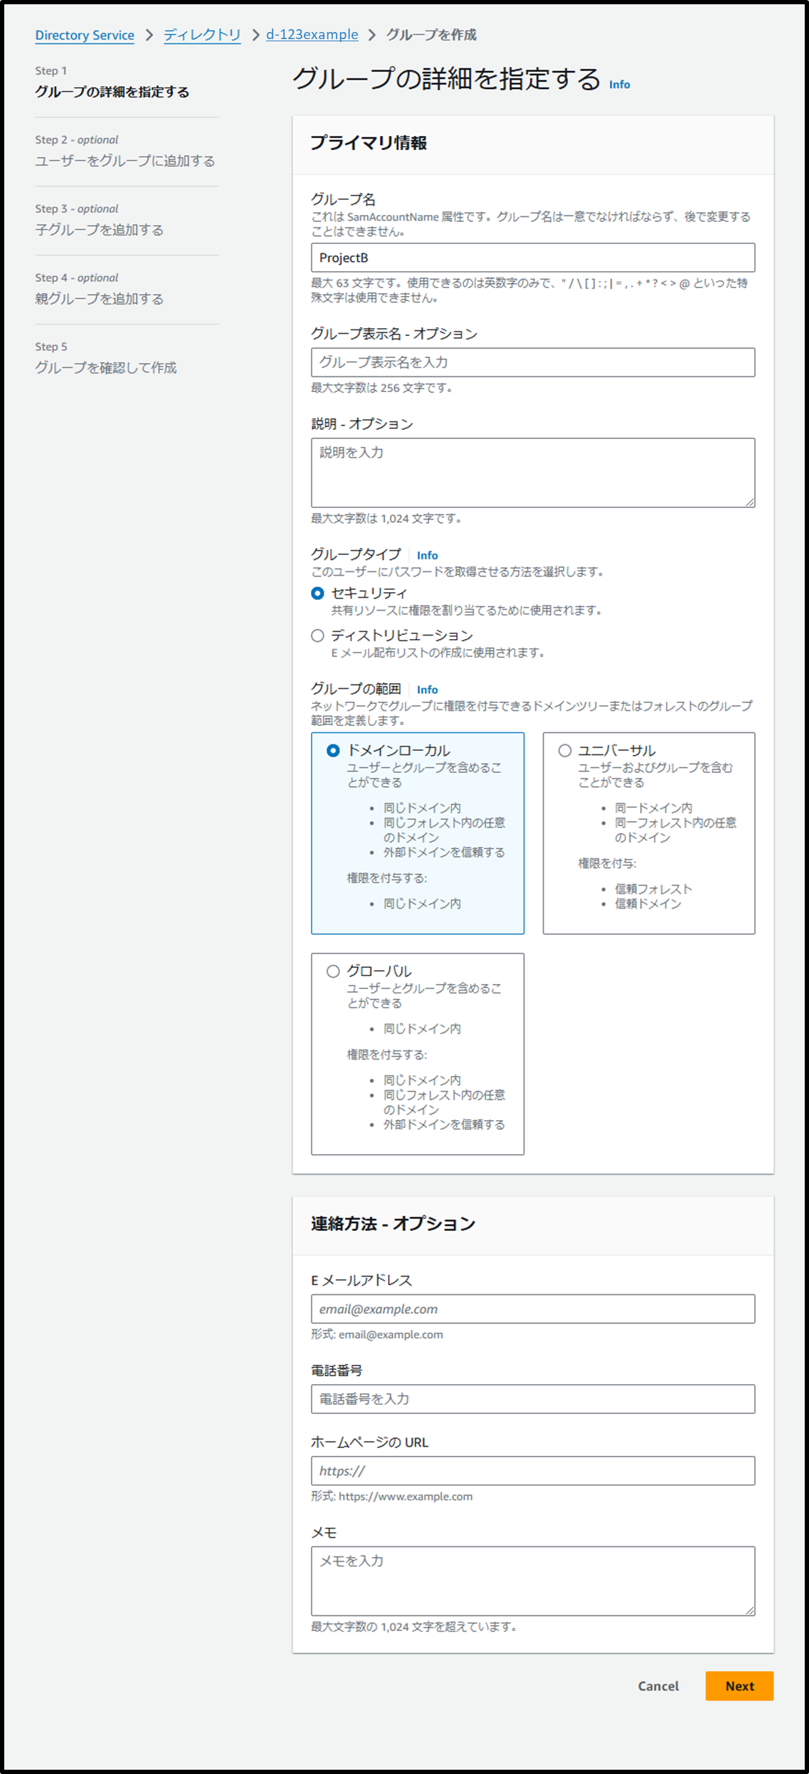Open Info link beside グループの範囲
Screen dimensions: 809x1774
point(427,690)
